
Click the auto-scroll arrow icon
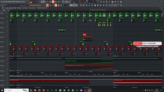[x=50, y=5]
